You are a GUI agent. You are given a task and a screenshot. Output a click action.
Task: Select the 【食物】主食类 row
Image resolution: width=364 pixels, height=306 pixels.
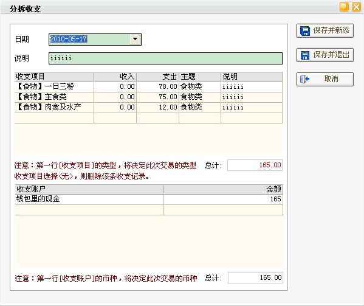click(148, 97)
